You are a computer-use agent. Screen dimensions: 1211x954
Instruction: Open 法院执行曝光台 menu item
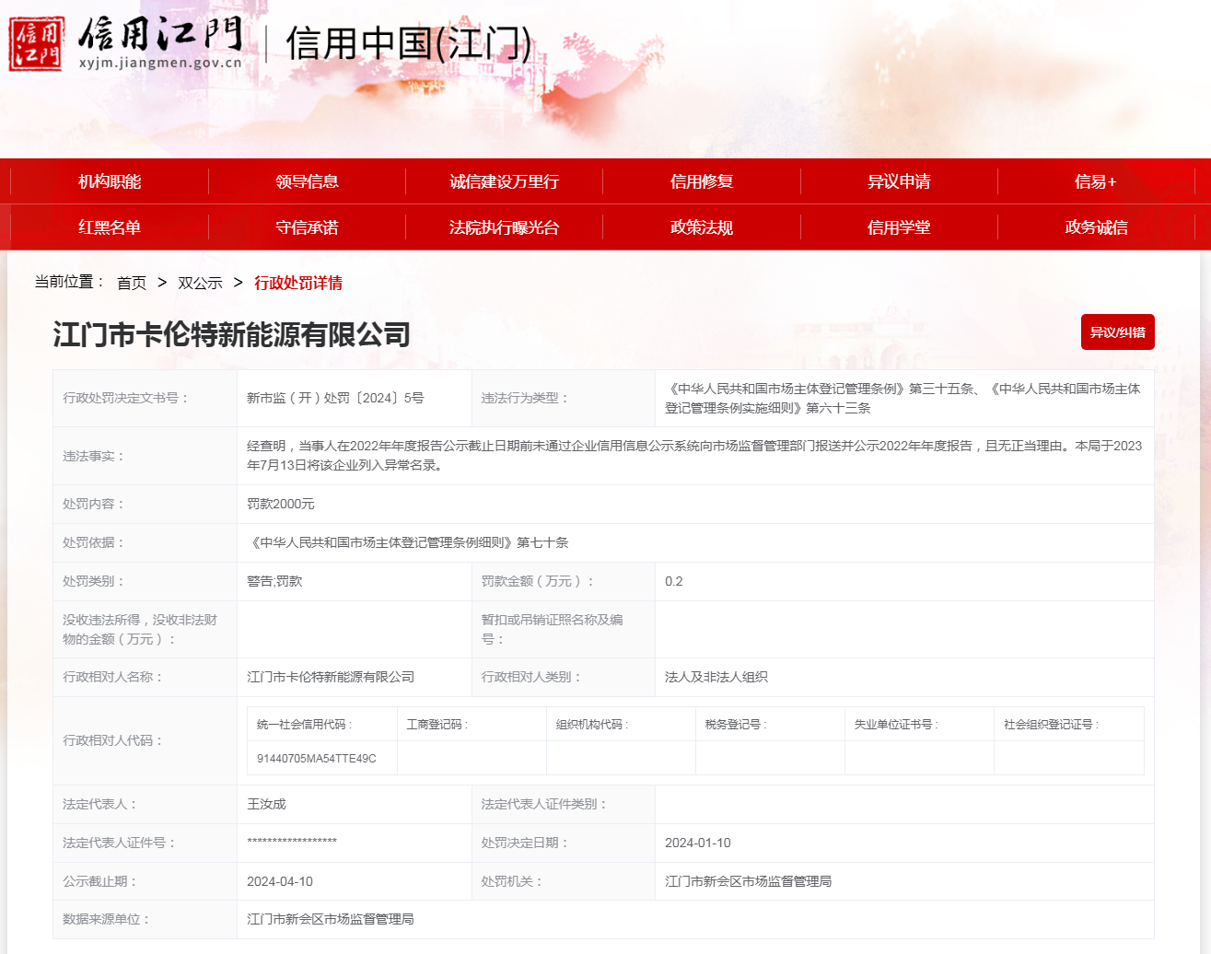[x=504, y=227]
